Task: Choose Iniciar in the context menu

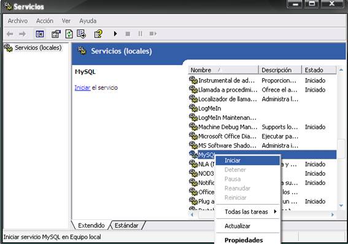Action: point(248,160)
